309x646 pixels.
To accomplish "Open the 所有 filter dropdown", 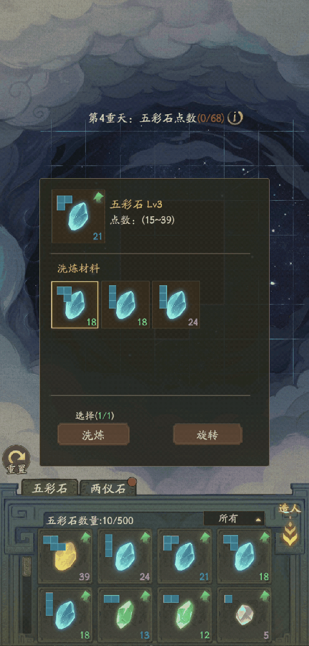I will pos(234,519).
